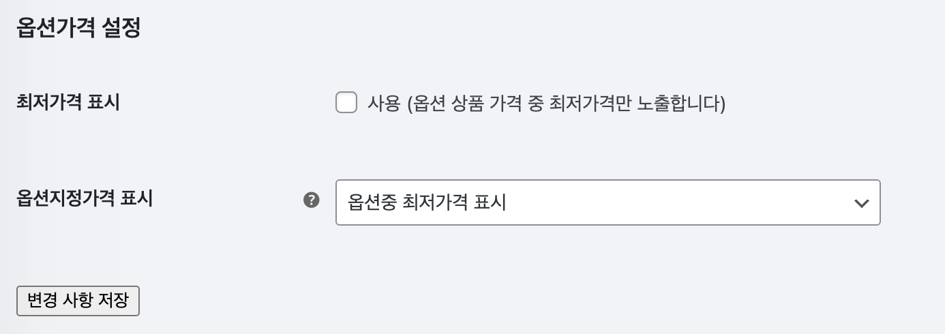945x334 pixels.
Task: Click the 변경 사항 저장 button
Action: [78, 301]
